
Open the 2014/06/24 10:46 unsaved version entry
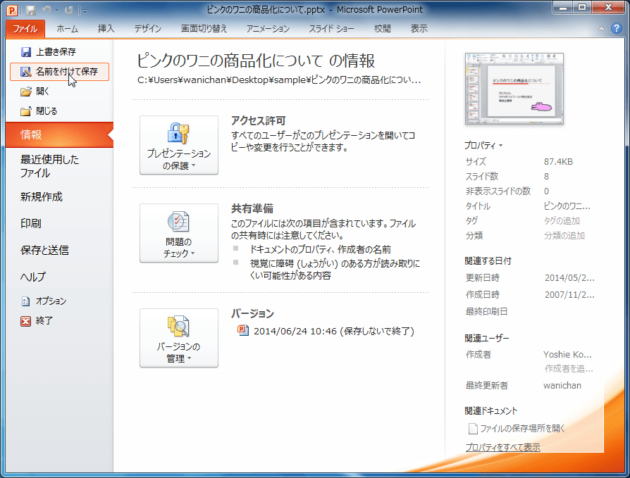(333, 331)
